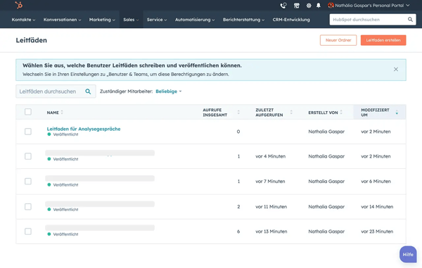Screen dimensions: 422x268
Task: Sort by Aufrufe insgesamt column arrows
Action: click(x=238, y=113)
